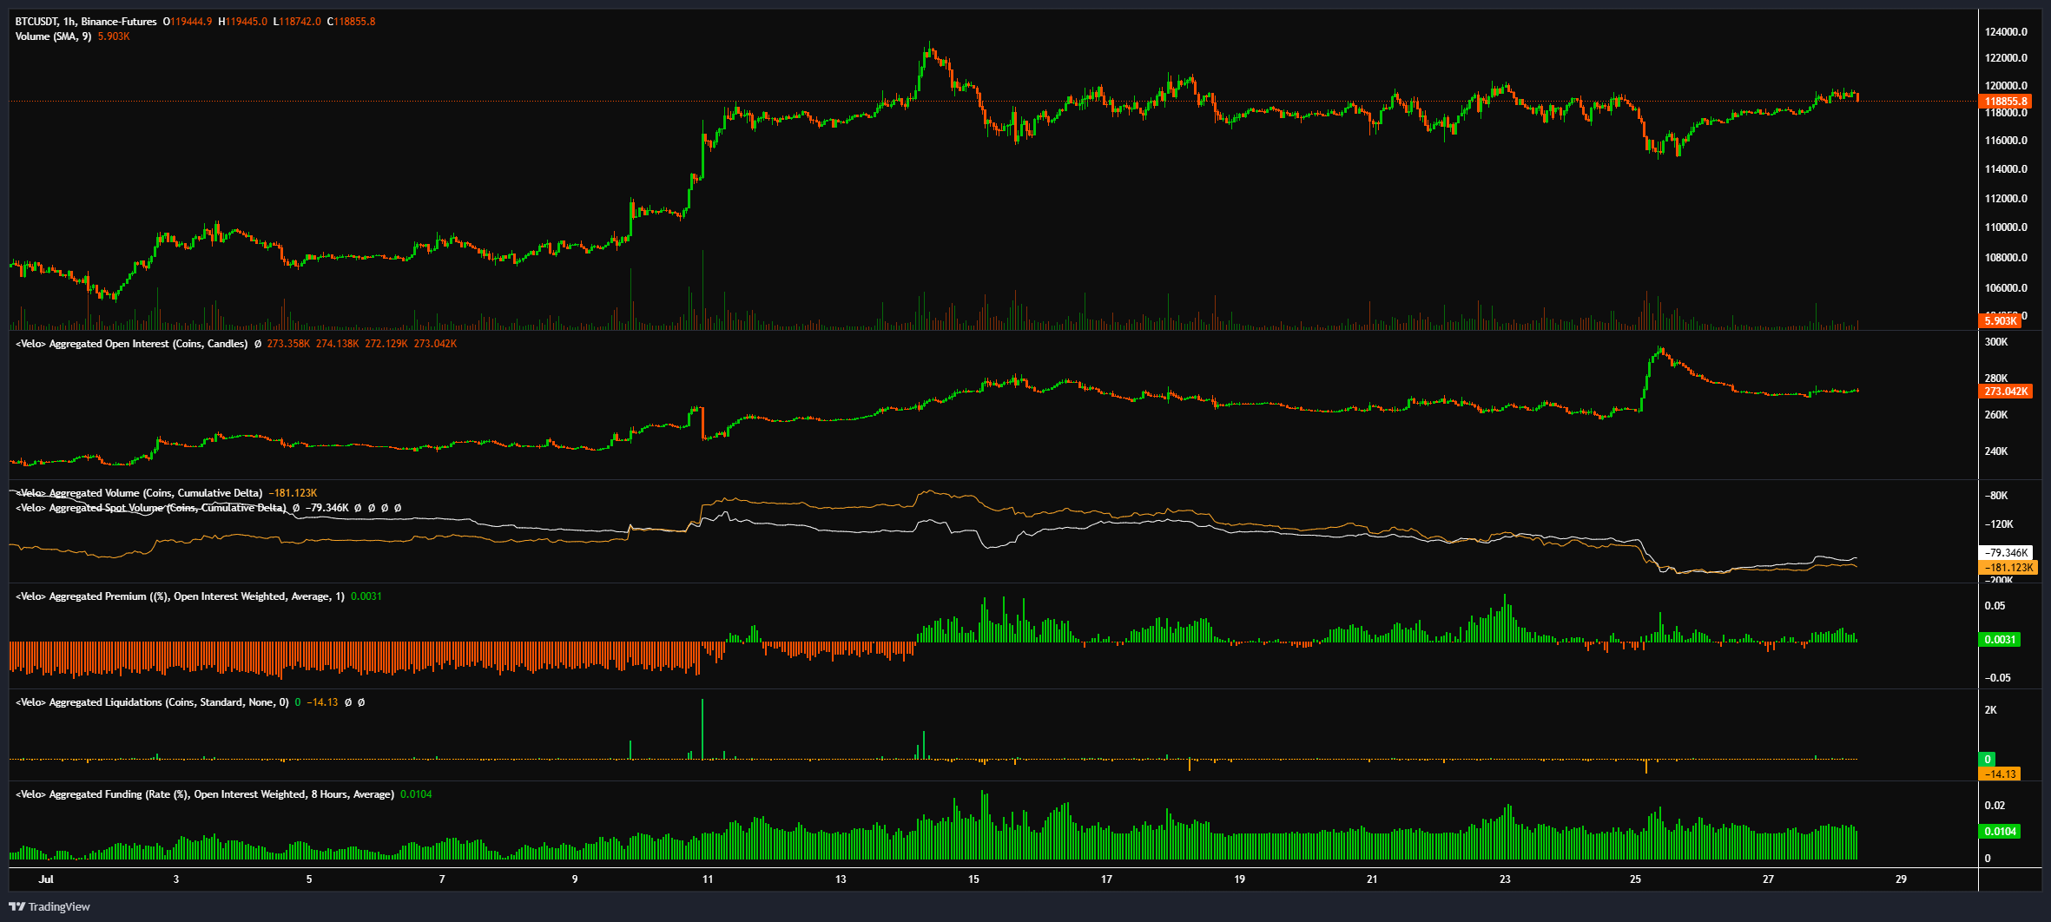Click the 2K liquidations axis label

[x=1990, y=710]
